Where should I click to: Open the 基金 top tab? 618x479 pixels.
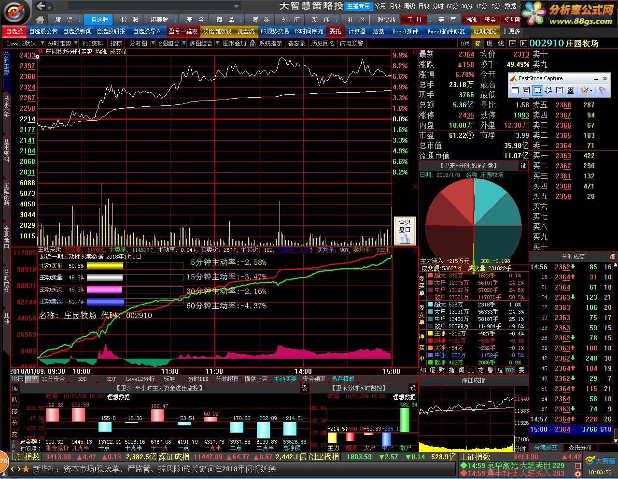pyautogui.click(x=195, y=20)
